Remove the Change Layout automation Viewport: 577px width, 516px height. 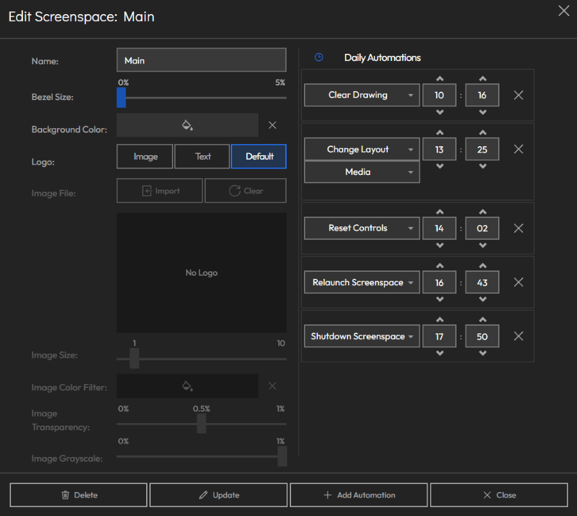click(519, 149)
